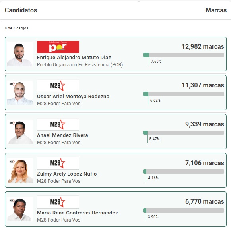Click Pueblo Organizado En Resistencia (POR) text
The width and height of the screenshot is (231, 228).
pos(80,65)
